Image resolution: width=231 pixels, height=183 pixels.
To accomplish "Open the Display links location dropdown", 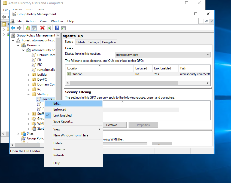I will (x=208, y=55).
